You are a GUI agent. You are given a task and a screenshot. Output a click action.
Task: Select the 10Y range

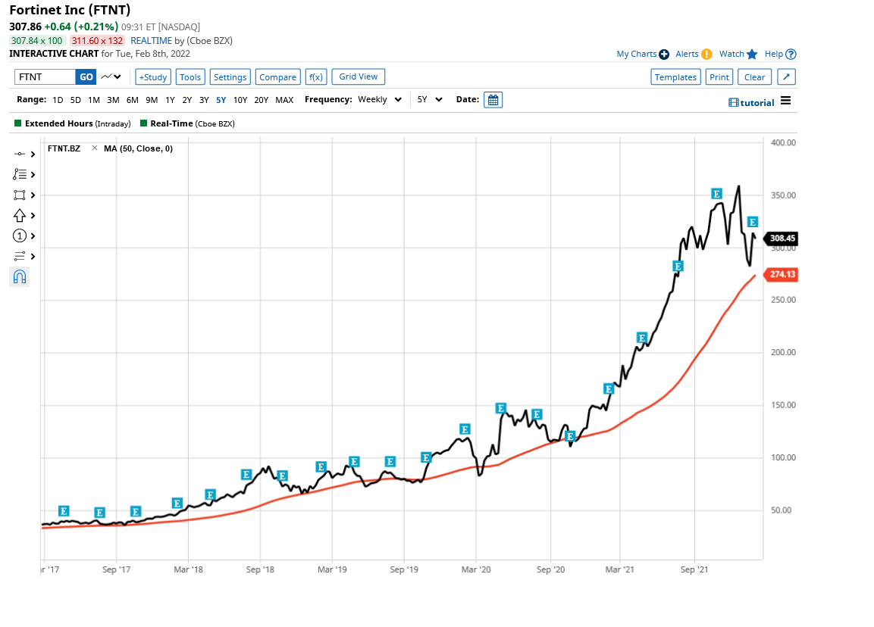[240, 100]
